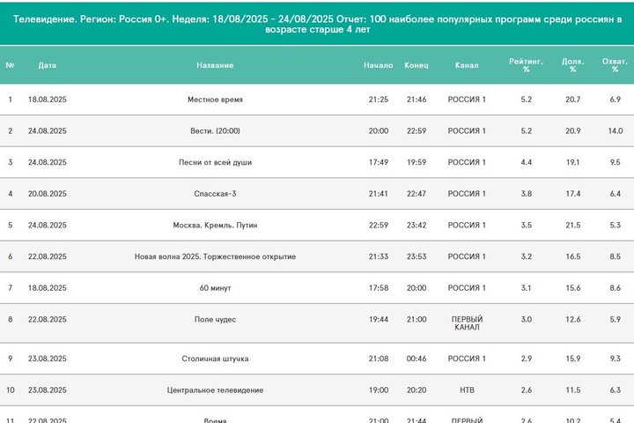Click the 'Охват, %' column header
The height and width of the screenshot is (423, 634).
615,65
